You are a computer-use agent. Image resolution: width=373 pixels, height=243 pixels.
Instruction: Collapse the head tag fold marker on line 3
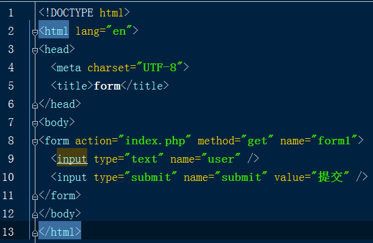pos(35,51)
